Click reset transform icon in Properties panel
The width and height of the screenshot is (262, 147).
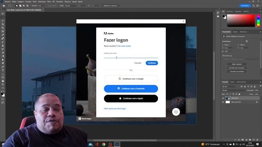pos(246,41)
